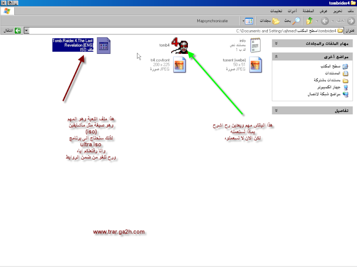Viewport: 357px width, 267px height.
Task: Restore the tombrider4 window size
Action: (10, 3)
